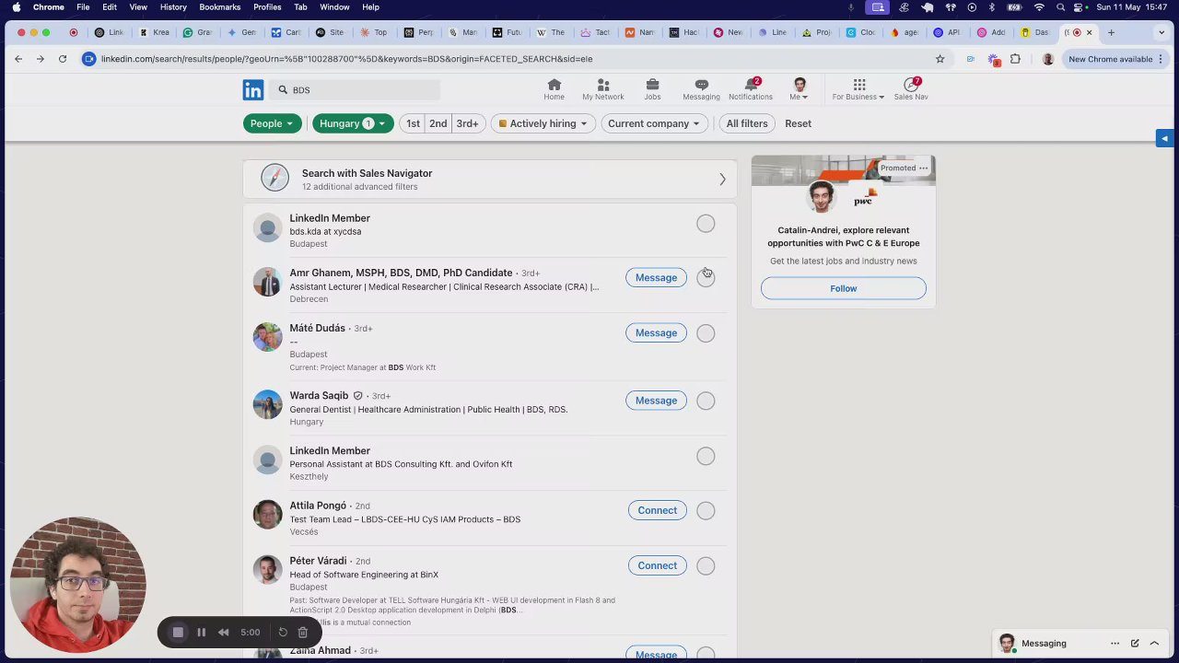The width and height of the screenshot is (1179, 663).
Task: Select the circle for Péter Váradi
Action: (706, 566)
